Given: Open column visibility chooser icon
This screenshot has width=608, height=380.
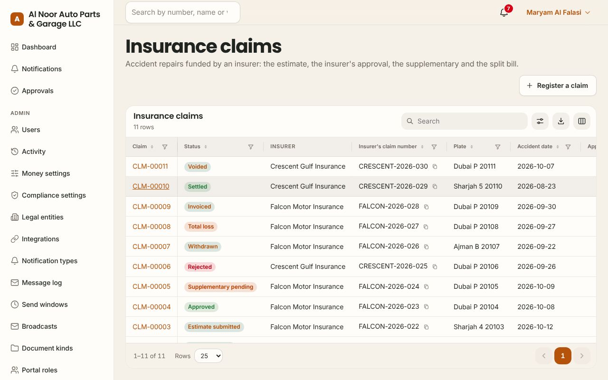Looking at the screenshot, I should pos(582,121).
